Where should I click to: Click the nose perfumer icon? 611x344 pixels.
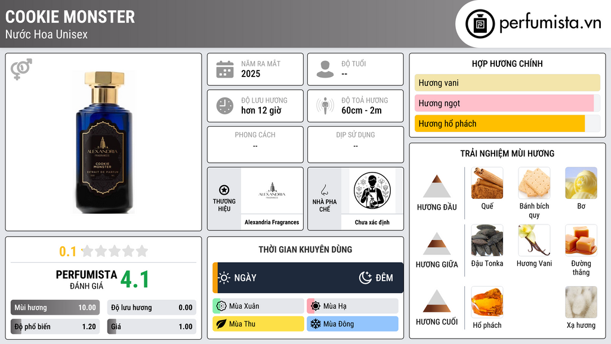click(x=324, y=190)
